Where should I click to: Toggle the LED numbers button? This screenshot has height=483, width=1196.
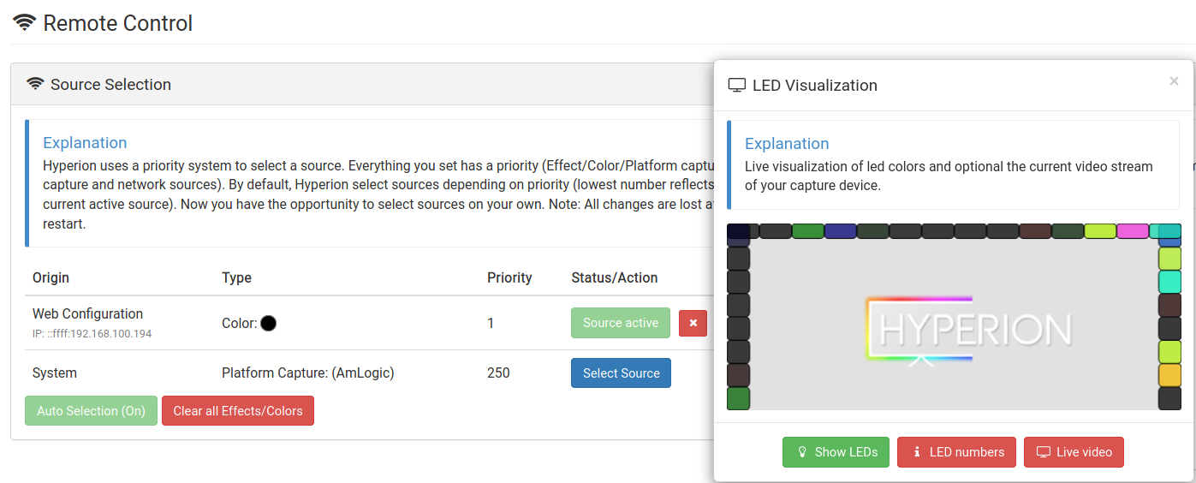click(x=956, y=452)
